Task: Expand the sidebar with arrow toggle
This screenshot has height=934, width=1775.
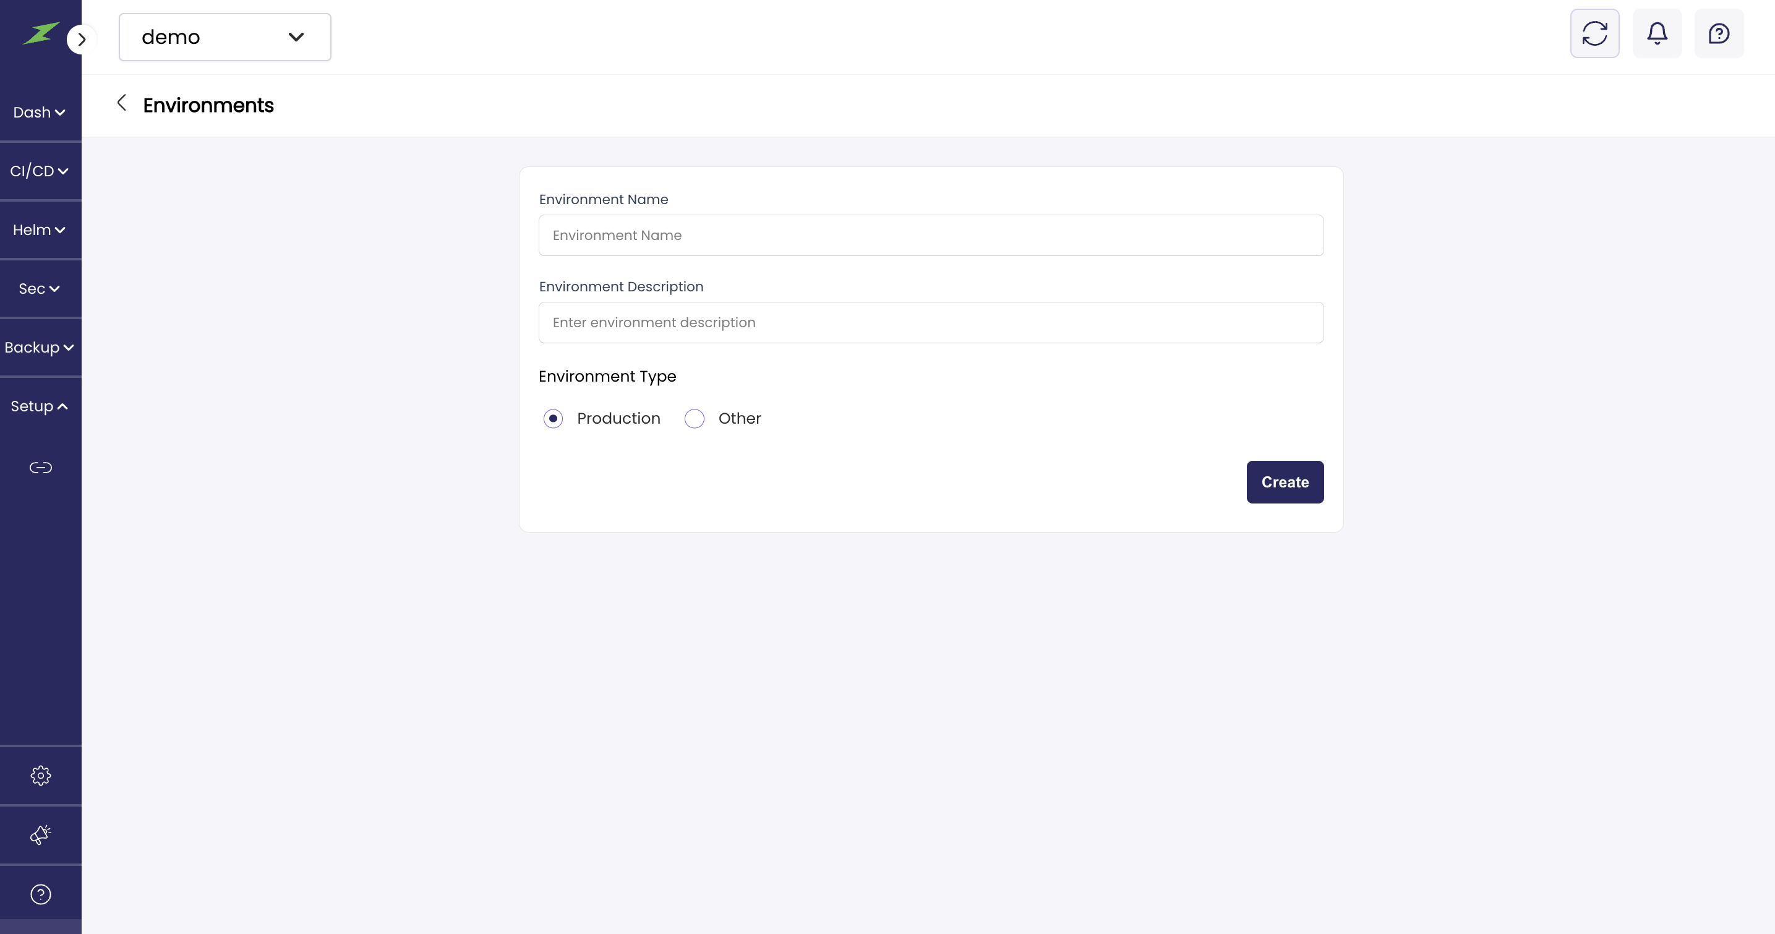Action: click(81, 40)
